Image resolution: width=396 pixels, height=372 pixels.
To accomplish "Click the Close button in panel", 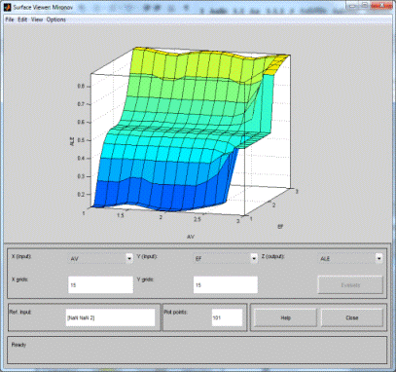I will [352, 317].
